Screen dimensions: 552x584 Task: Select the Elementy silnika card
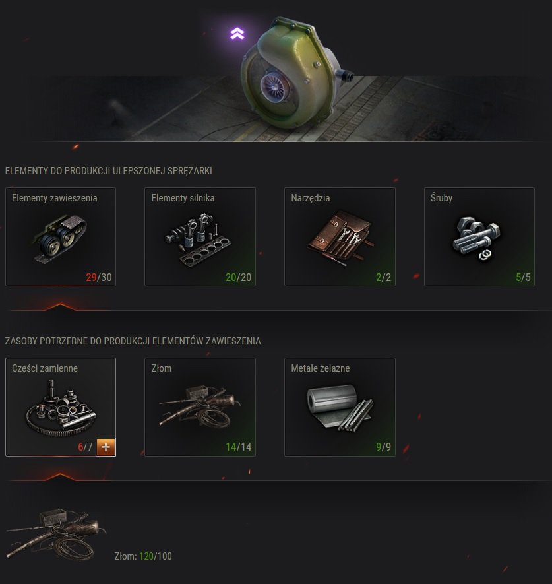point(200,237)
